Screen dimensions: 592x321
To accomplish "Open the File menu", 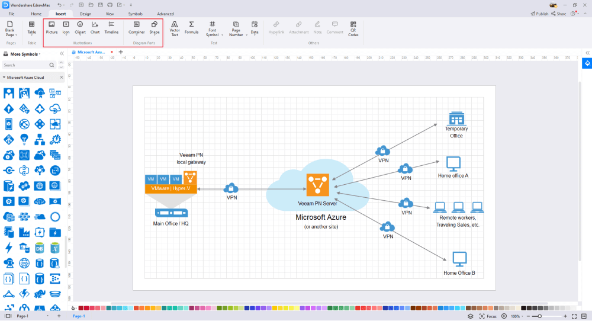I will tap(12, 14).
